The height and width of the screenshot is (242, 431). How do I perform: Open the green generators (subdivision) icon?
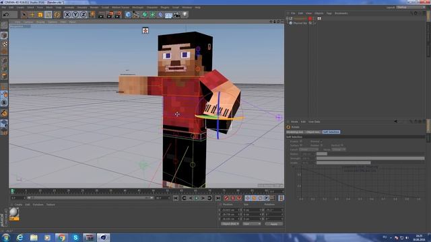(x=144, y=15)
